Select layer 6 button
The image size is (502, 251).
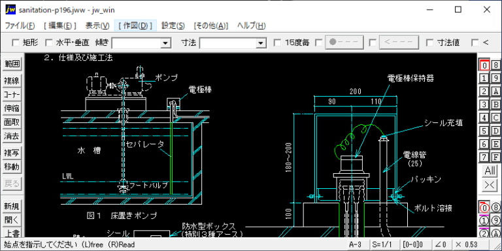click(x=484, y=144)
